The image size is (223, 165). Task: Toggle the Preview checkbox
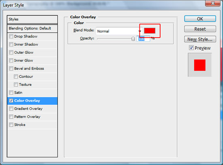191,48
